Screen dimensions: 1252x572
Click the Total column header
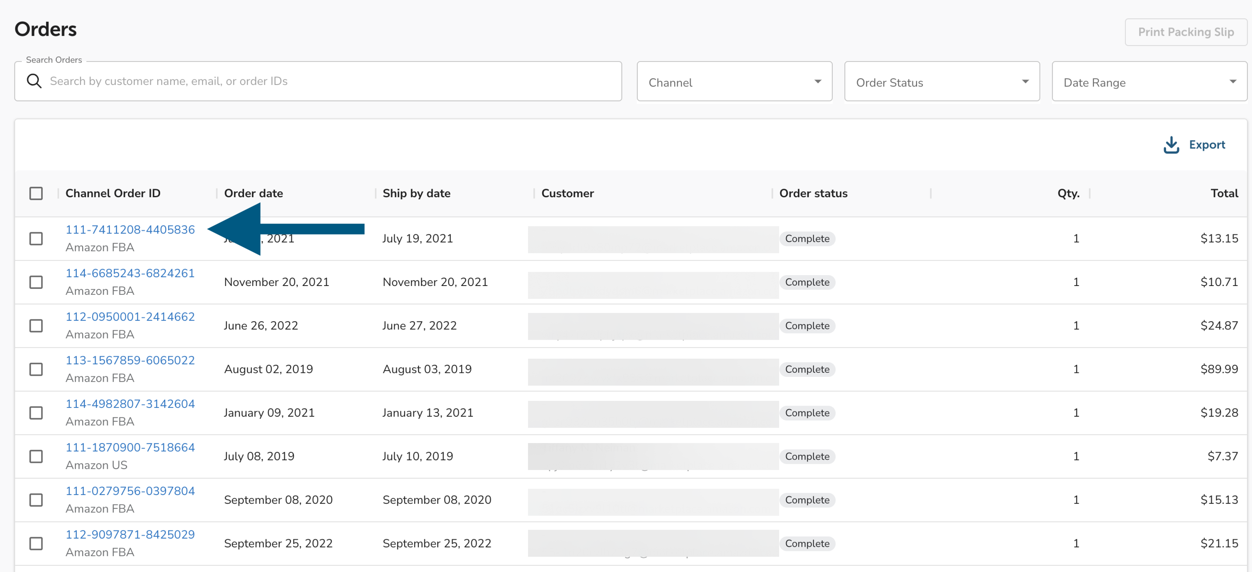[1224, 193]
